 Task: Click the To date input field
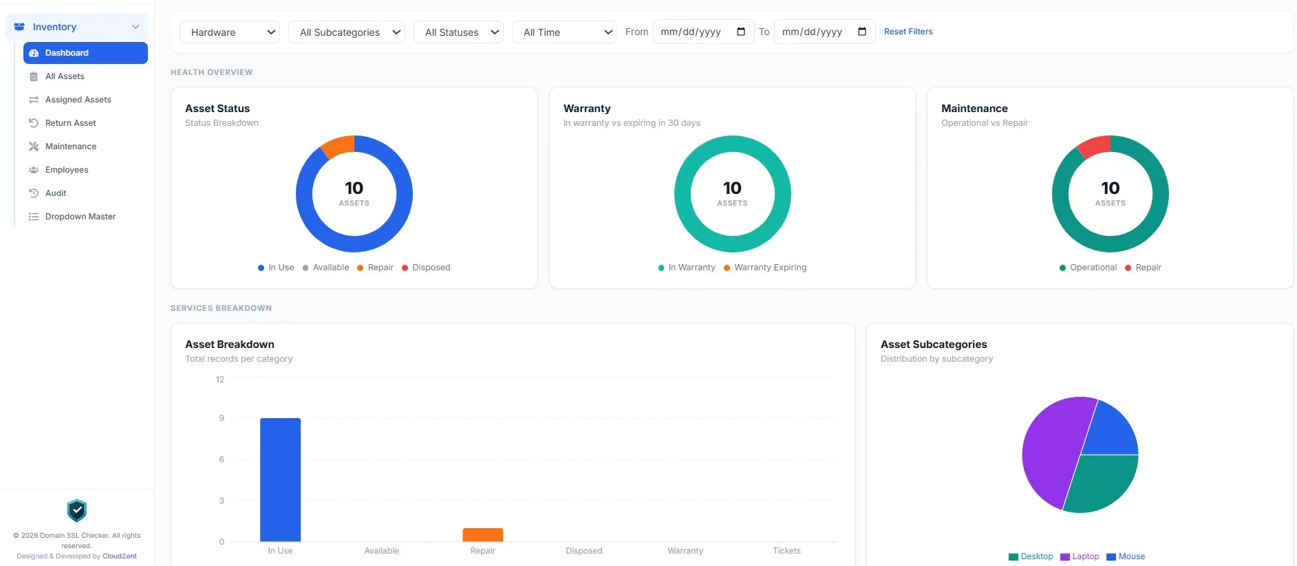click(x=824, y=32)
